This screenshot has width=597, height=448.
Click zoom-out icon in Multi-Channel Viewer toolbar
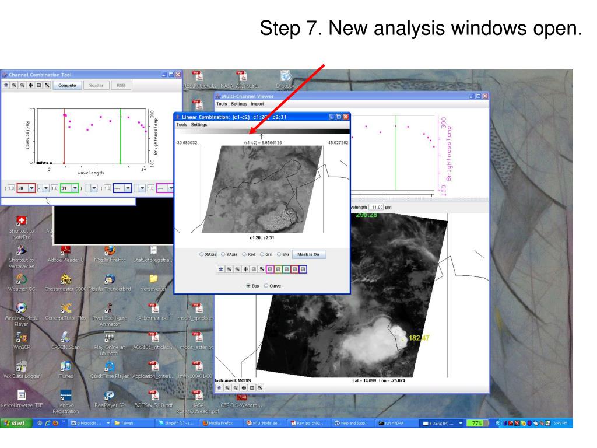(x=236, y=388)
